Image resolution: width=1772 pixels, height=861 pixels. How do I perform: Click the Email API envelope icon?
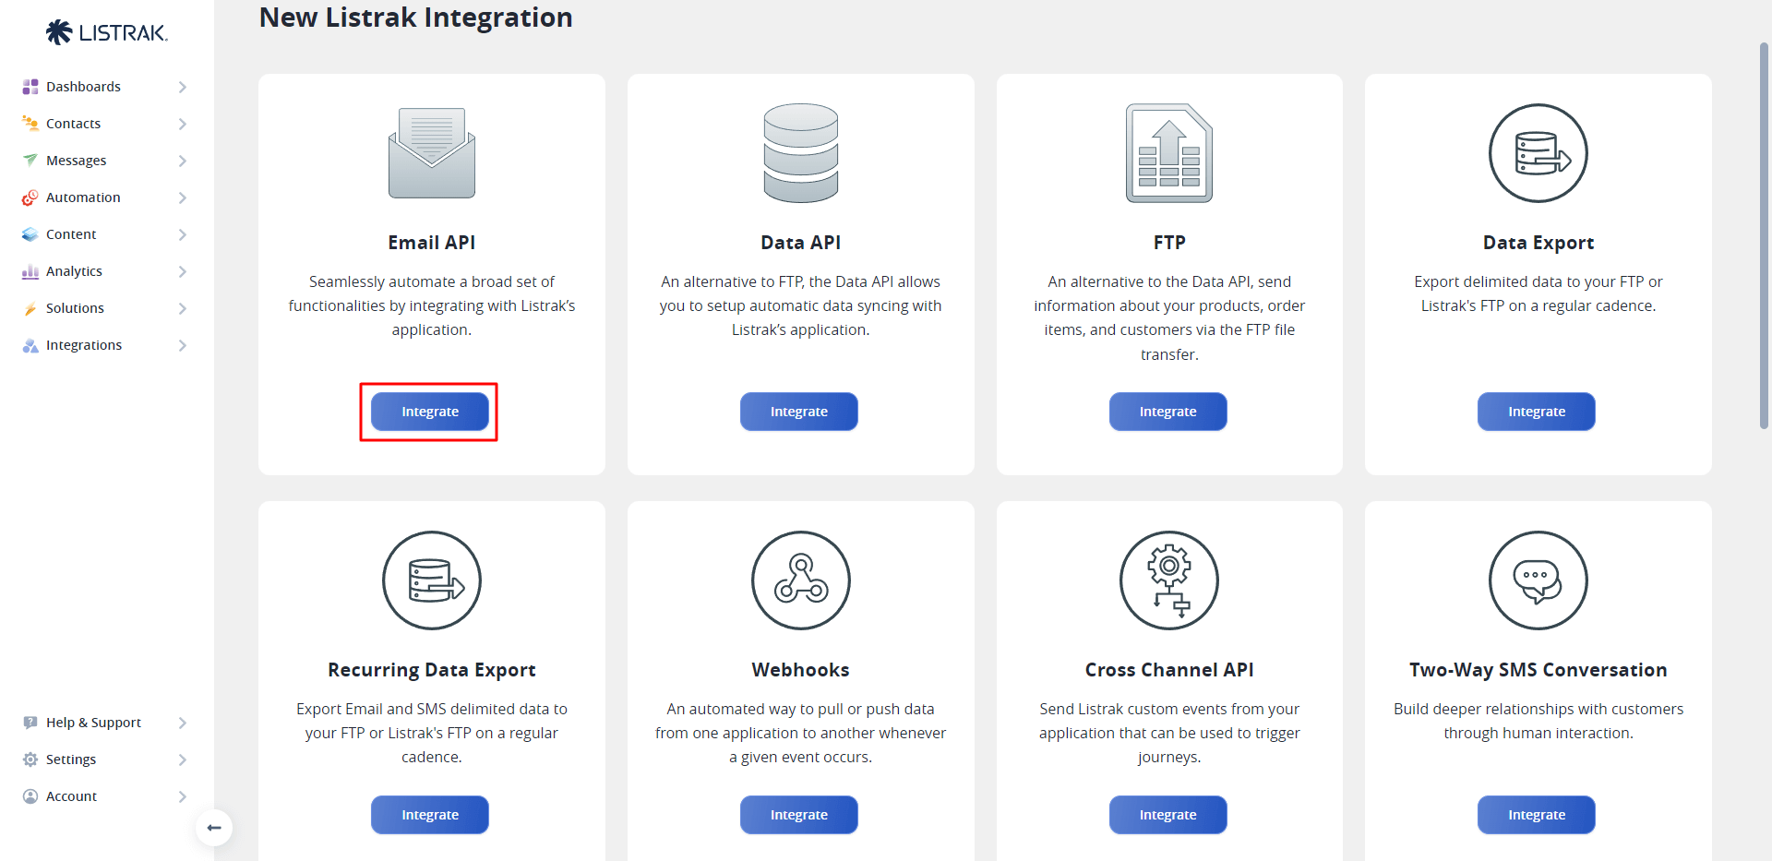point(431,153)
